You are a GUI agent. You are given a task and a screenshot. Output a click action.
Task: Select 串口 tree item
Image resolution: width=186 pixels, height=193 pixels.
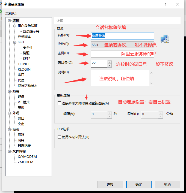coord(21,75)
